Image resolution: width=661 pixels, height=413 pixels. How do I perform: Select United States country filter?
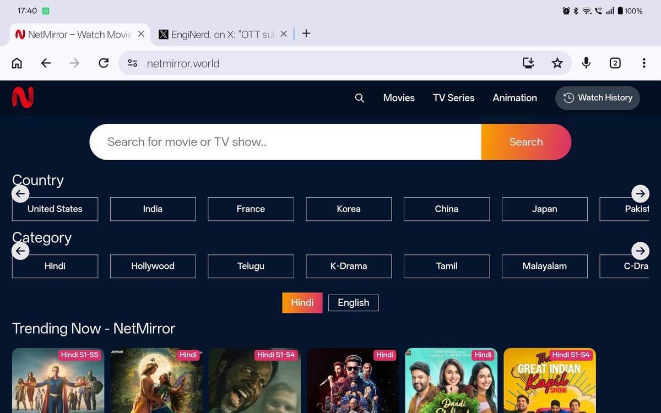55,209
